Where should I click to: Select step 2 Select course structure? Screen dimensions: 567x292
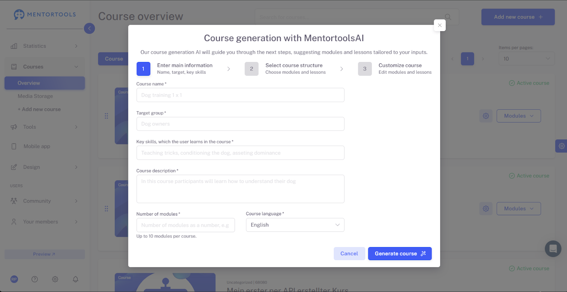pos(285,69)
